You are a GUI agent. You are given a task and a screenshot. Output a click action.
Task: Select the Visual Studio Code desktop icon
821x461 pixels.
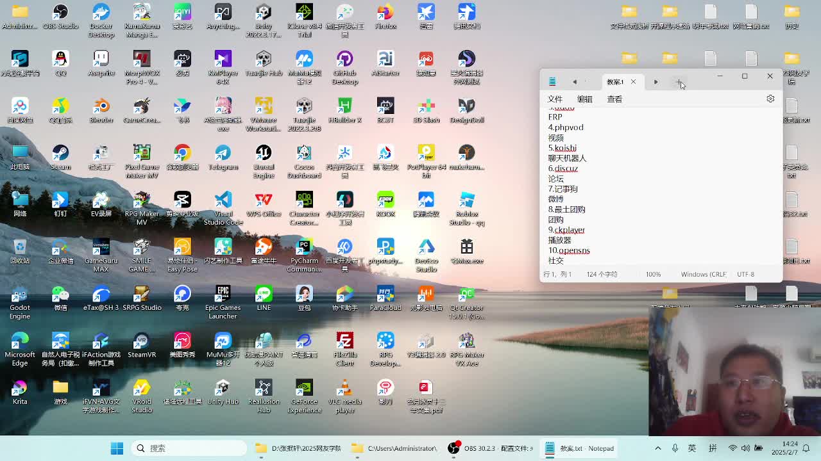223,209
